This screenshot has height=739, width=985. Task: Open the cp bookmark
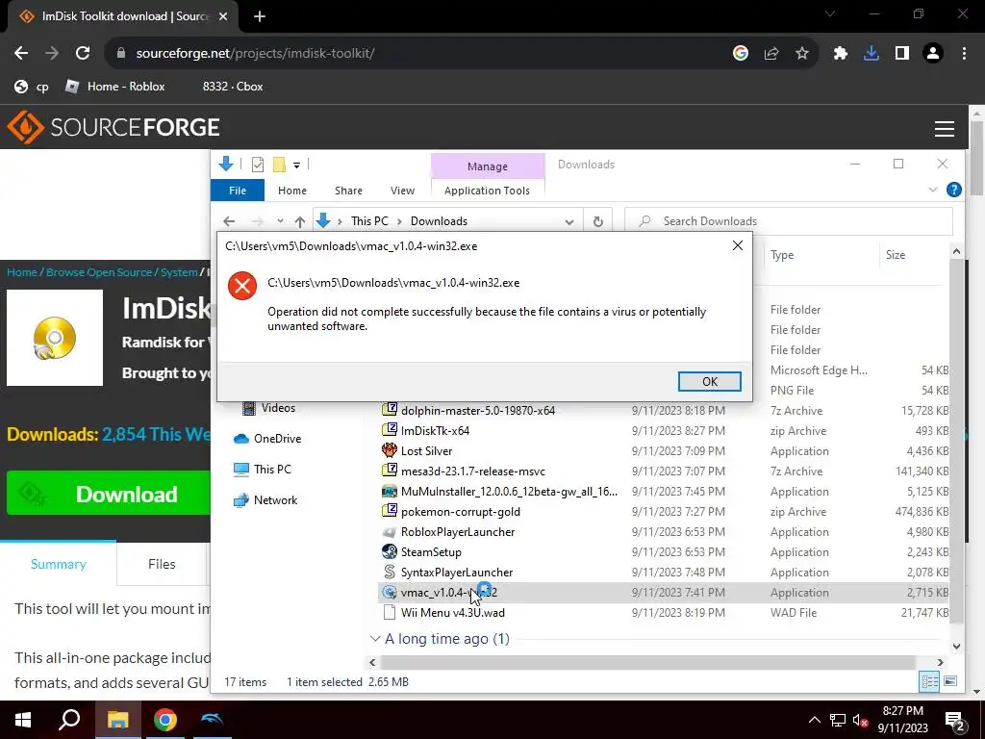[32, 87]
